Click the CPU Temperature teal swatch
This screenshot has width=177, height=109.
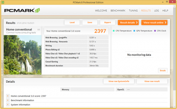[x=114, y=31]
